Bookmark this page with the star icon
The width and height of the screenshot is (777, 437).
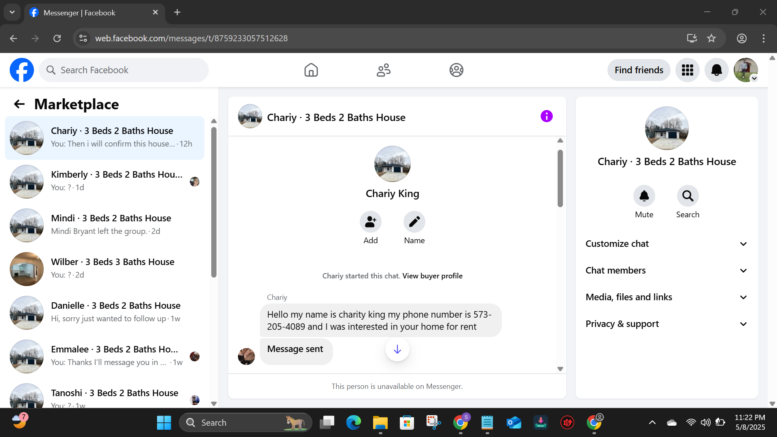(x=711, y=38)
